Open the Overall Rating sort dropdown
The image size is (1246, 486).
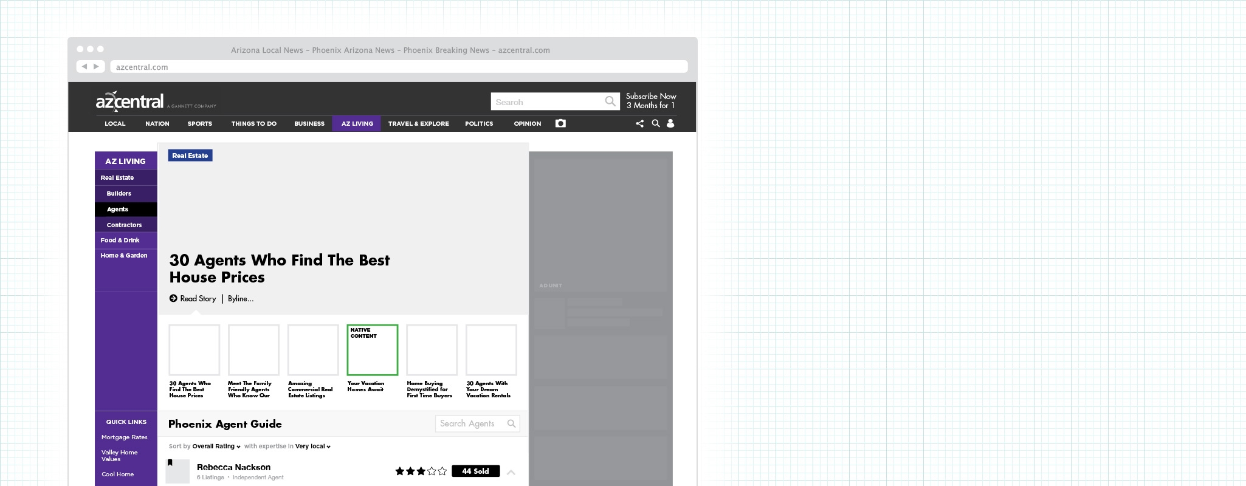coord(216,446)
